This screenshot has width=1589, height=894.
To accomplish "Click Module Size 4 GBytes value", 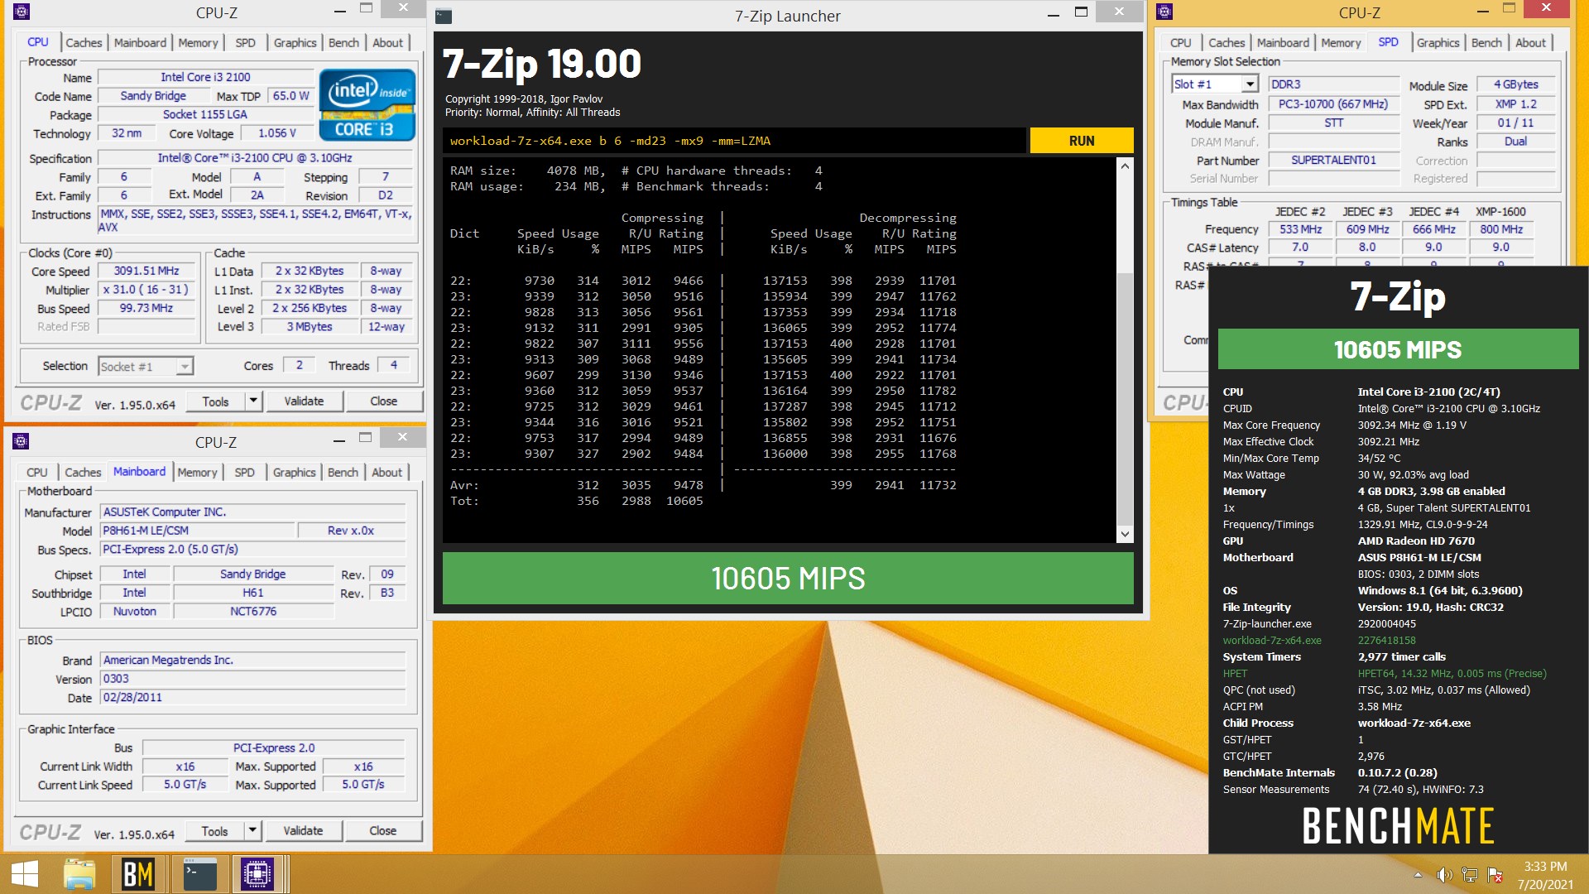I will click(1515, 84).
